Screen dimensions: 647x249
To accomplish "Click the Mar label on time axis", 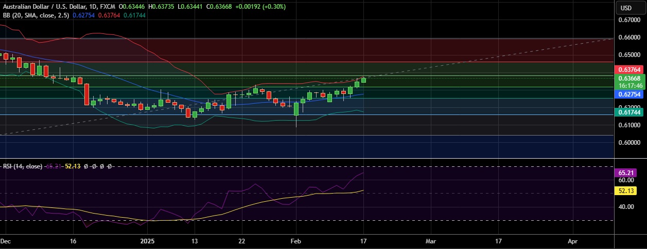I will [430, 240].
